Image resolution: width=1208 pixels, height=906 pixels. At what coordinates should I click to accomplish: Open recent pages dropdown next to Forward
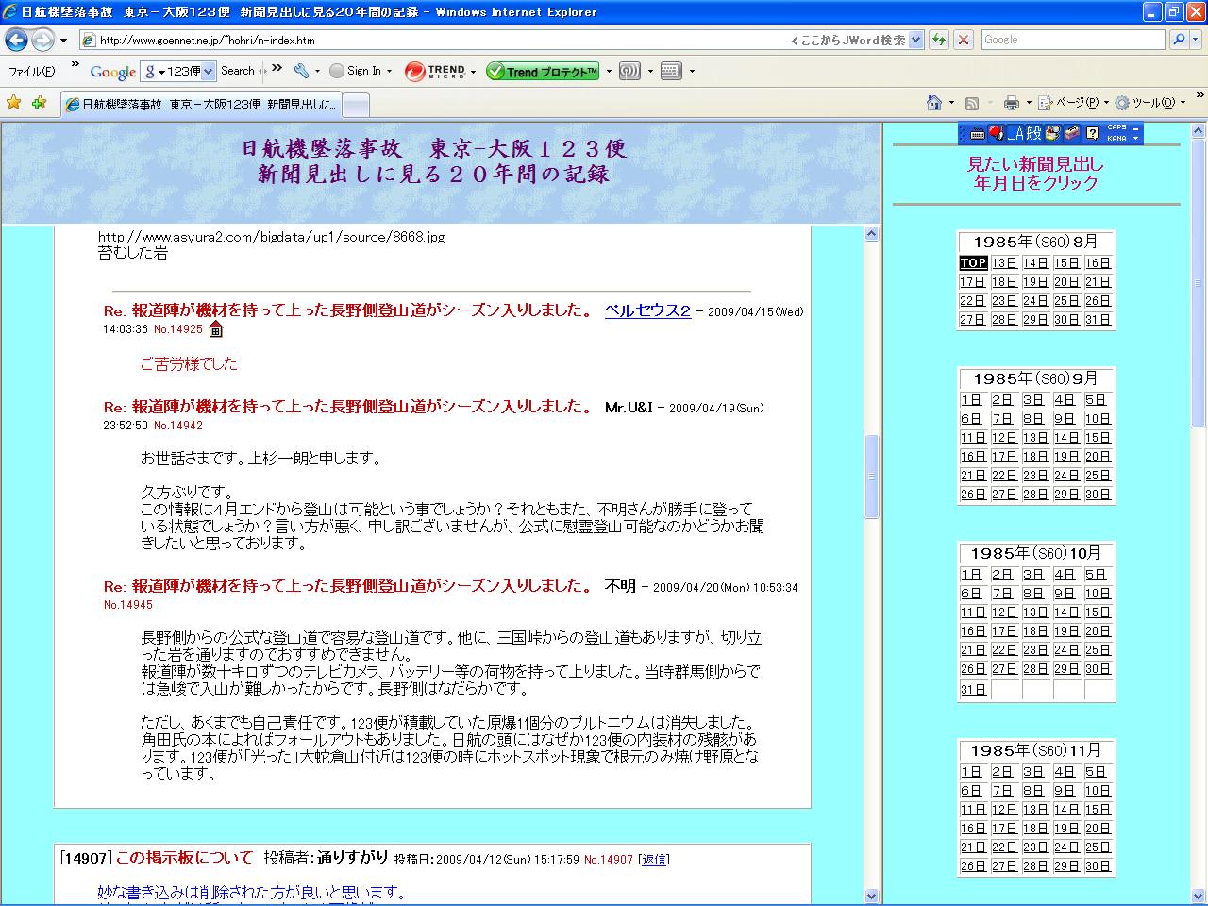coord(63,41)
